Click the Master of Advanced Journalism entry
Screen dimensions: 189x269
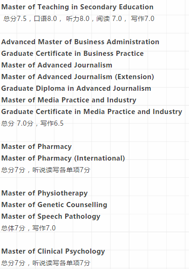pyautogui.click(x=57, y=65)
